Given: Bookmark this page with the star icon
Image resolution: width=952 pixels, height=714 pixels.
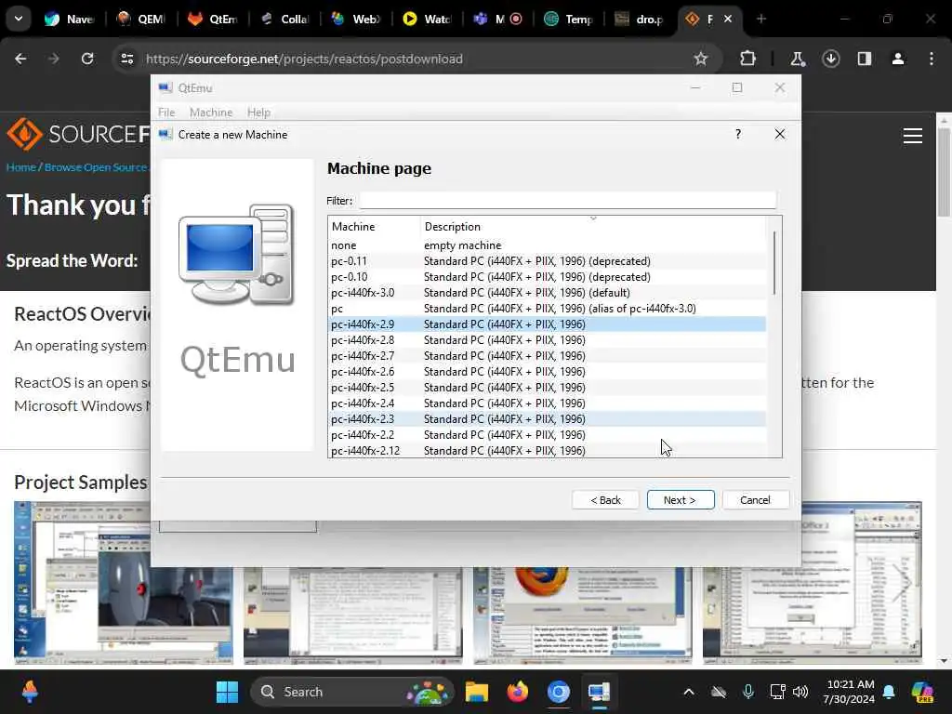Looking at the screenshot, I should click(701, 59).
